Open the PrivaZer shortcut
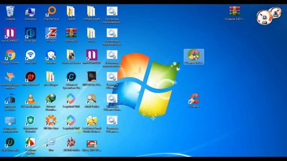 point(51,35)
